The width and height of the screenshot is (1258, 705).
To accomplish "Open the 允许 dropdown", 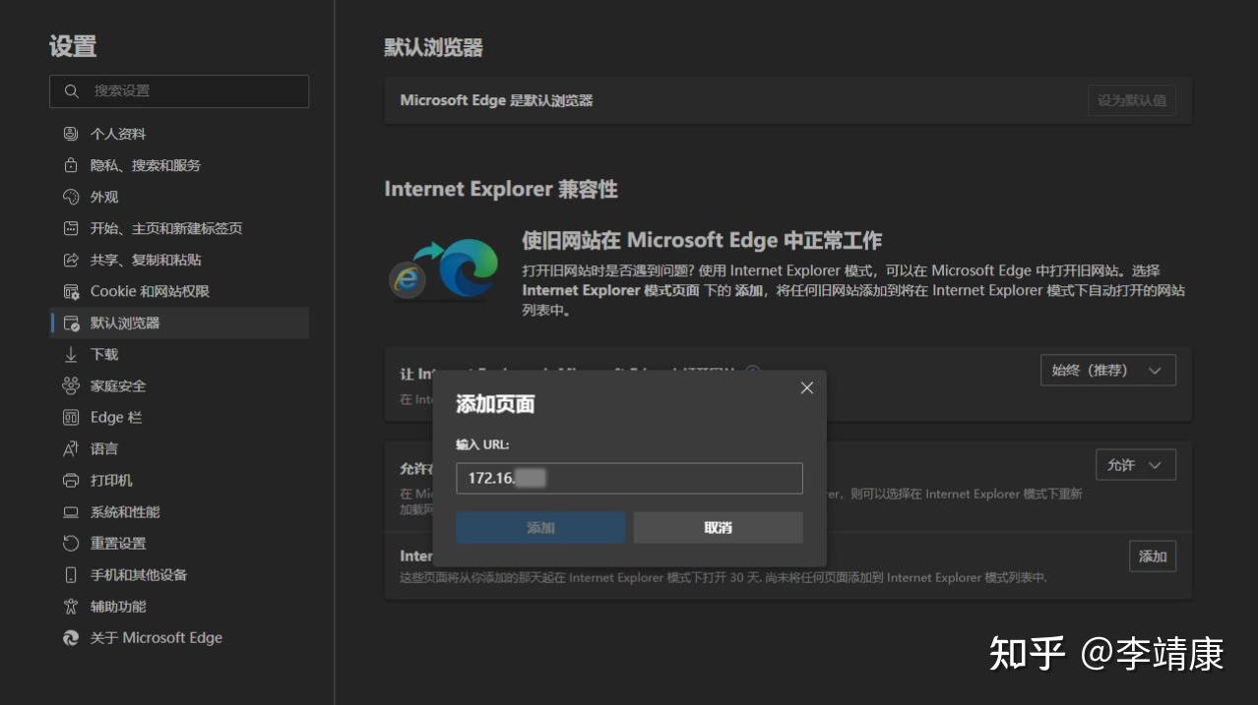I will tap(1135, 464).
